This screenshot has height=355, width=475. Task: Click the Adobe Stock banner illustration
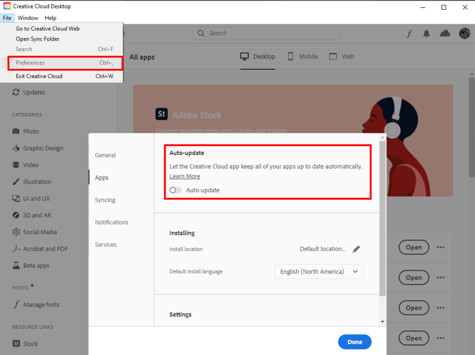pyautogui.click(x=396, y=146)
